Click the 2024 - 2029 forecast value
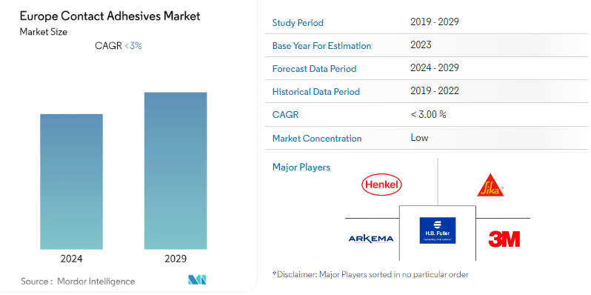The image size is (591, 295). click(435, 68)
